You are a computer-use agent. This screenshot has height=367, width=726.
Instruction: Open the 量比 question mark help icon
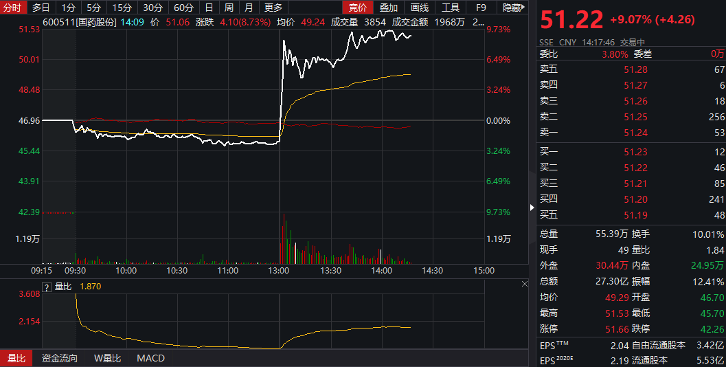pos(46,287)
